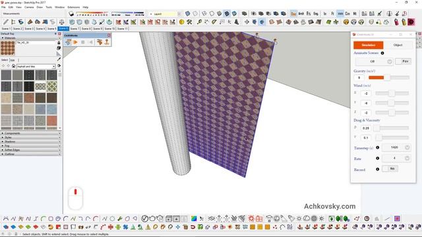The width and height of the screenshot is (422, 237).
Task: Open the Extensions menu
Action: (73, 7)
